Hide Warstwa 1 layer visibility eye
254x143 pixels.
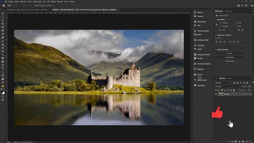coord(216,94)
